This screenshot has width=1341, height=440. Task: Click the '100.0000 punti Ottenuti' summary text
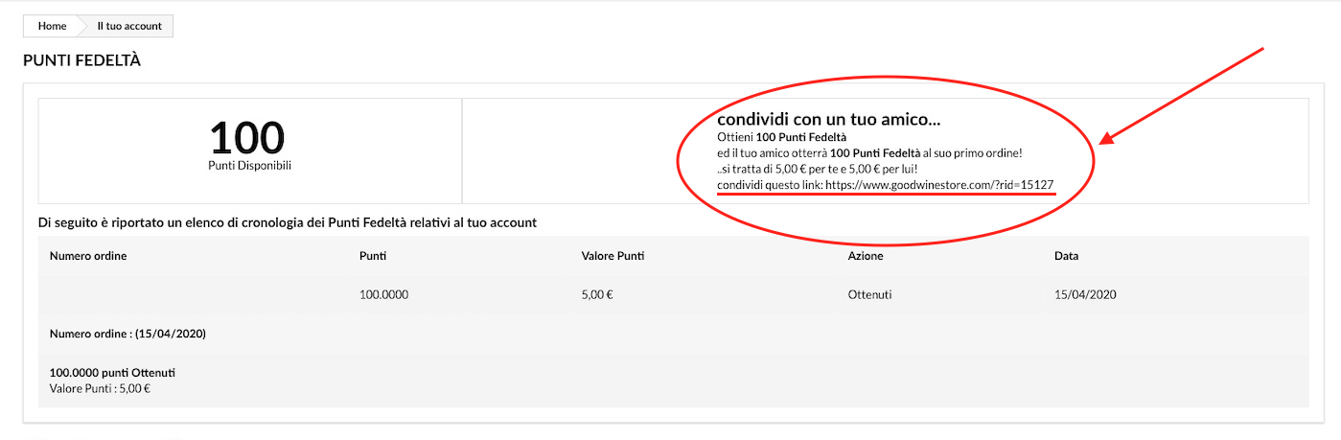pos(112,372)
